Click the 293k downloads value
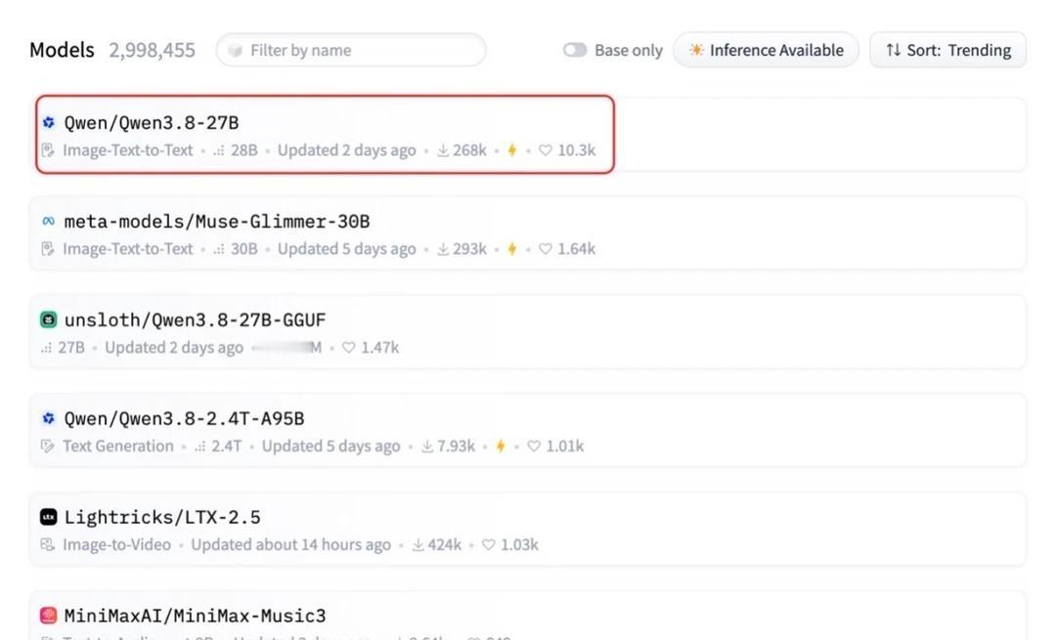 point(470,249)
